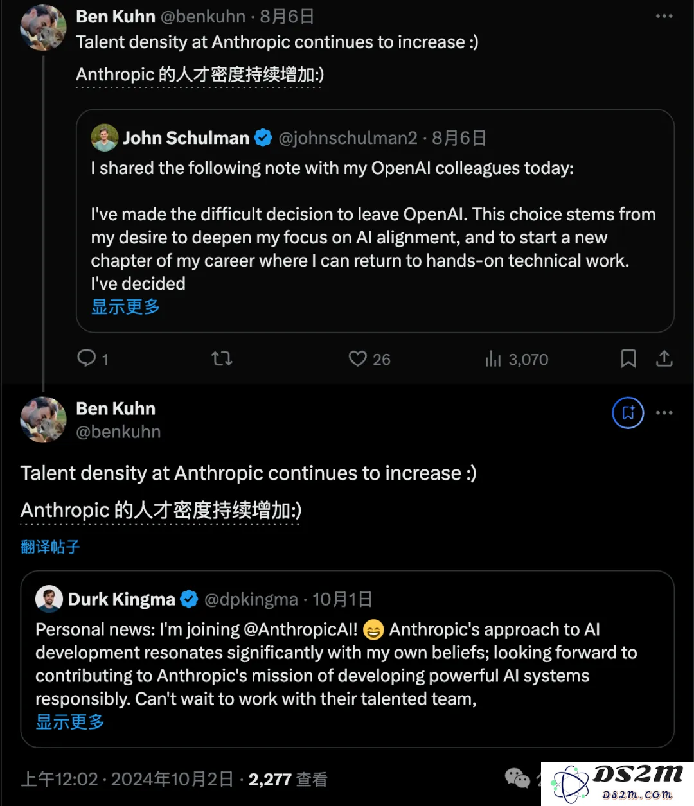Open the @dpkingma profile handle
Image resolution: width=694 pixels, height=806 pixels.
click(251, 600)
